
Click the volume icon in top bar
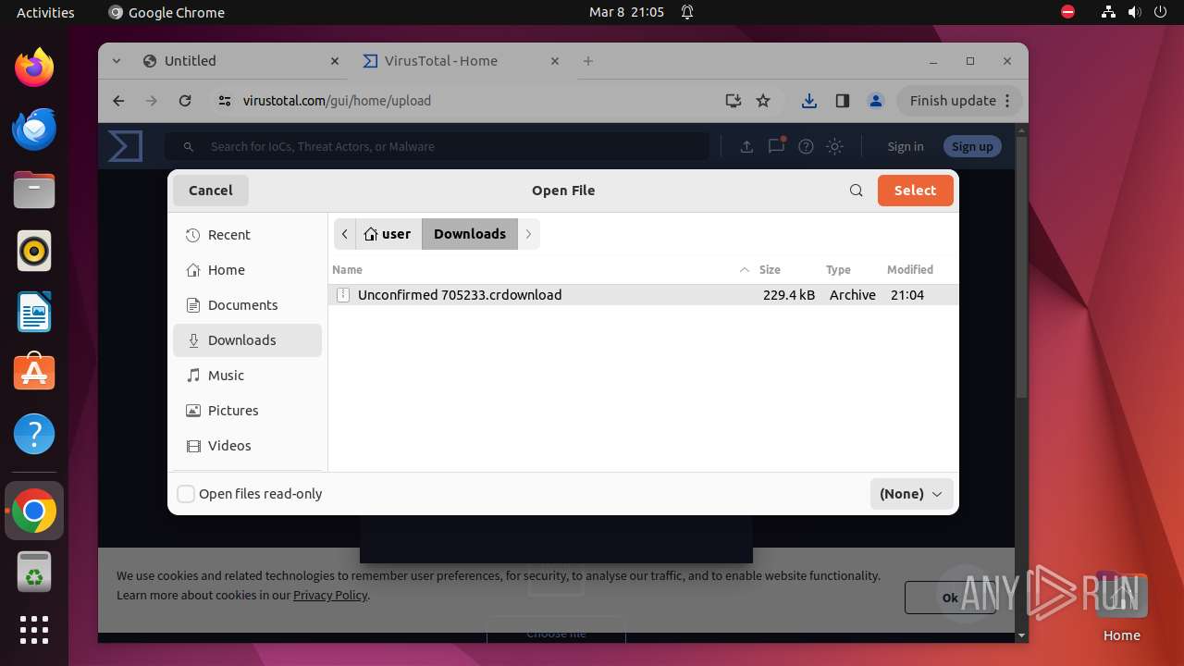1134,12
